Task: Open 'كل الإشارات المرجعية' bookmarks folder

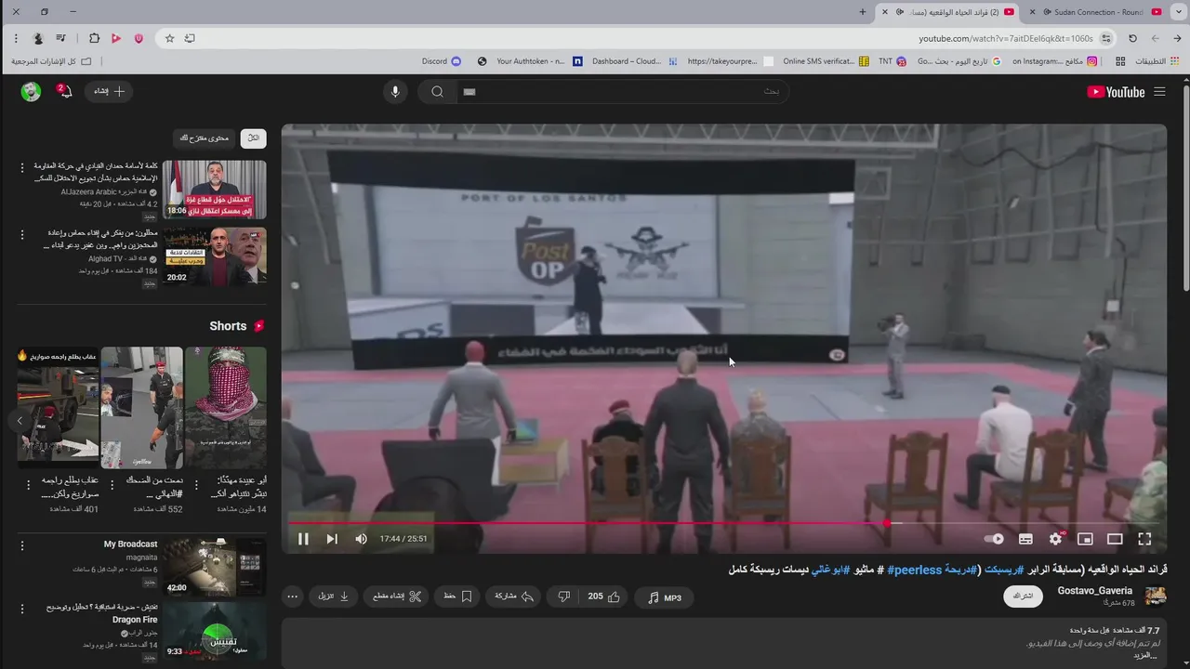Action: pyautogui.click(x=51, y=61)
